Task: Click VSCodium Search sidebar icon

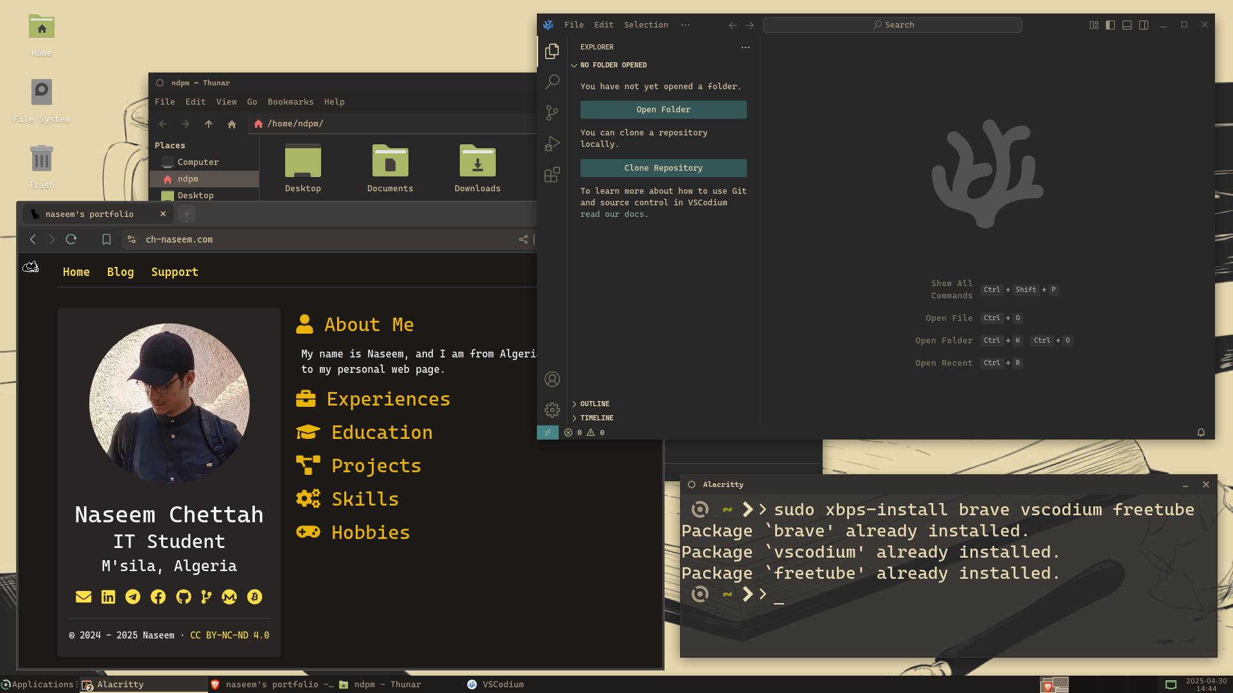Action: 552,81
